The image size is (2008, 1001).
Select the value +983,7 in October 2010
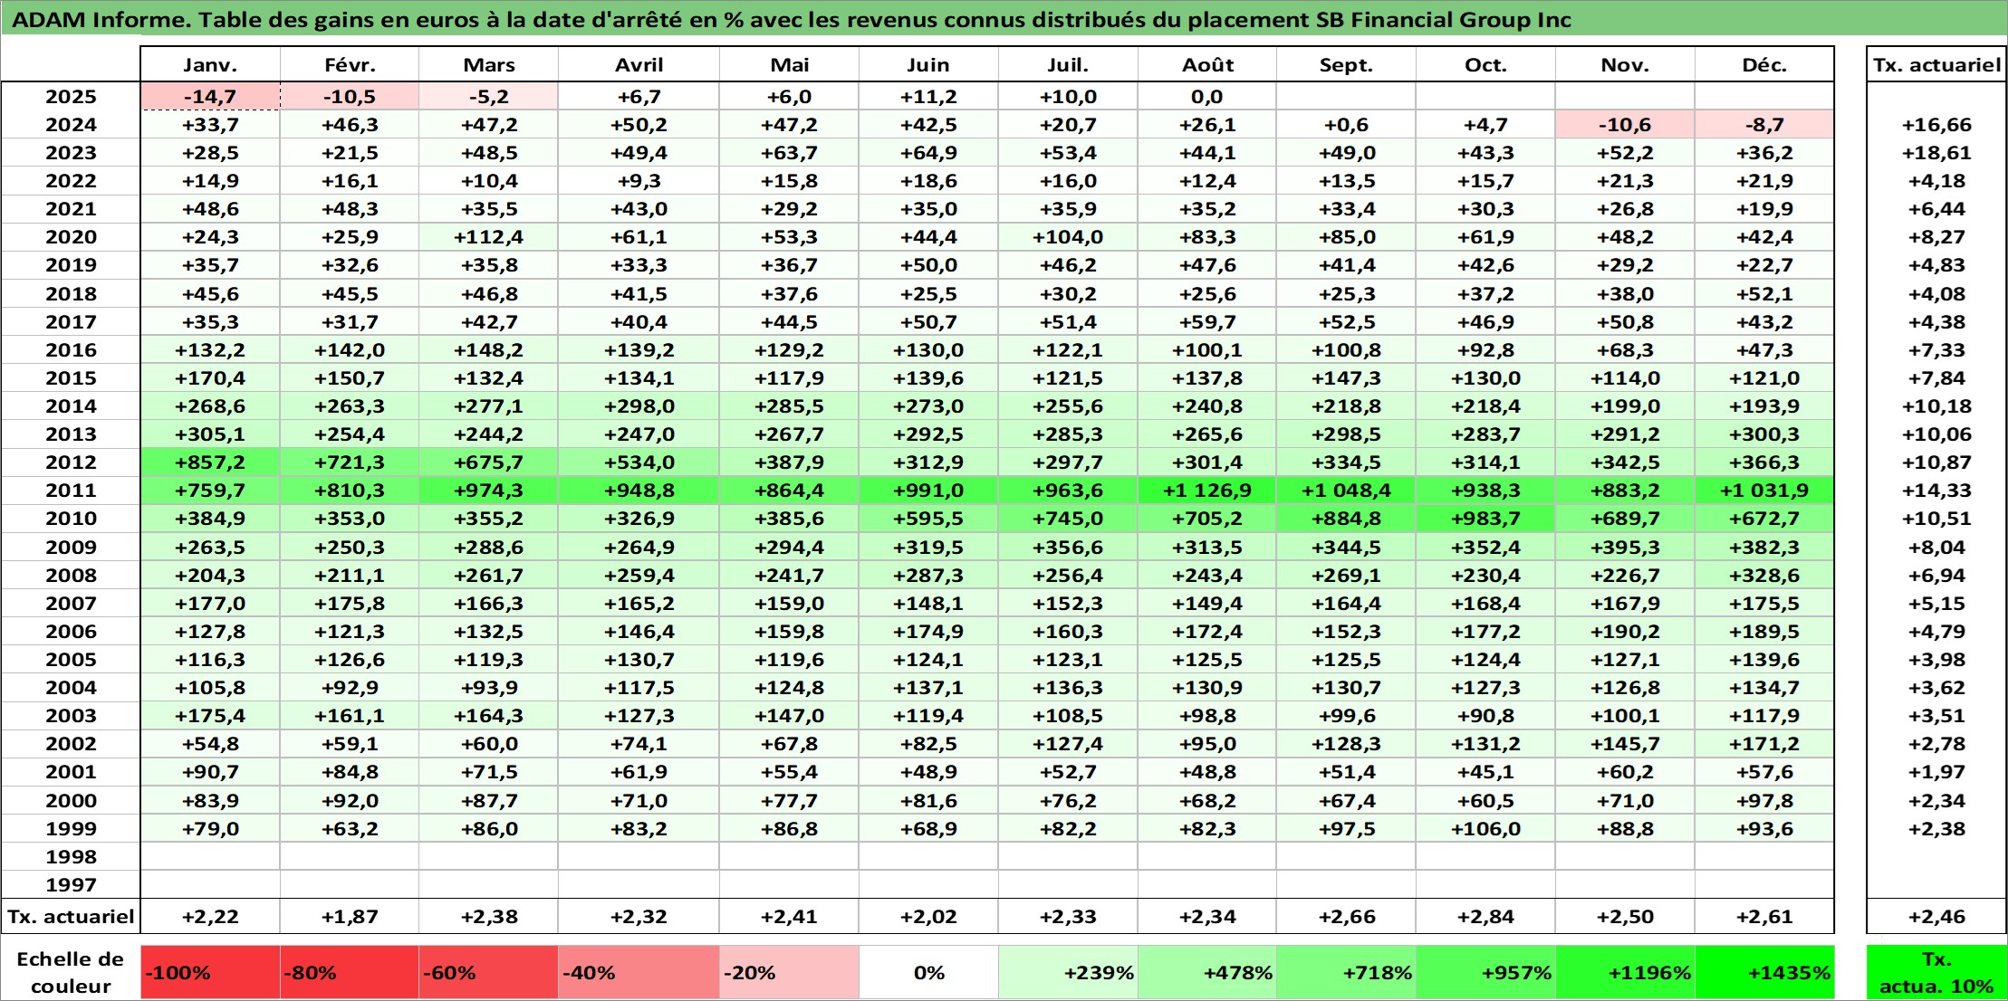(x=1485, y=519)
